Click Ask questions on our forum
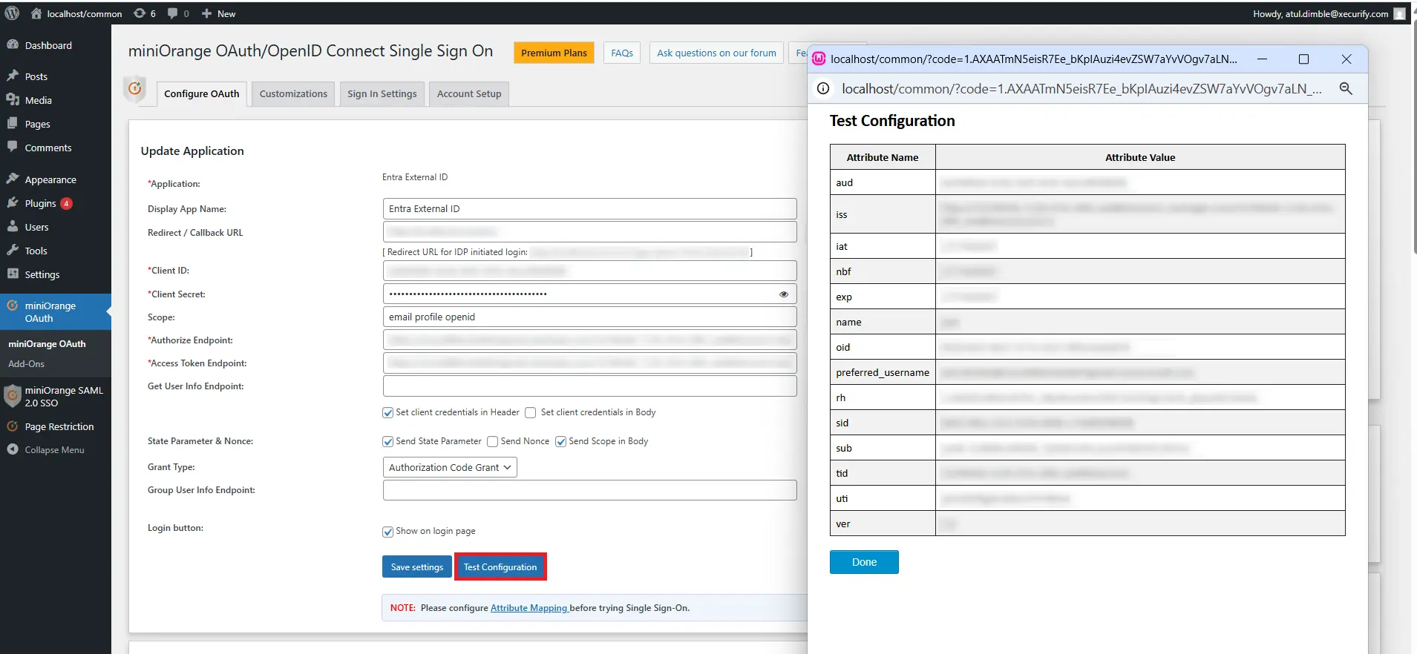 pos(716,53)
